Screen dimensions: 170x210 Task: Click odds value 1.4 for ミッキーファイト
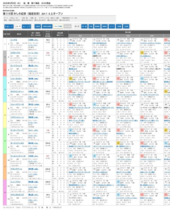point(48,130)
